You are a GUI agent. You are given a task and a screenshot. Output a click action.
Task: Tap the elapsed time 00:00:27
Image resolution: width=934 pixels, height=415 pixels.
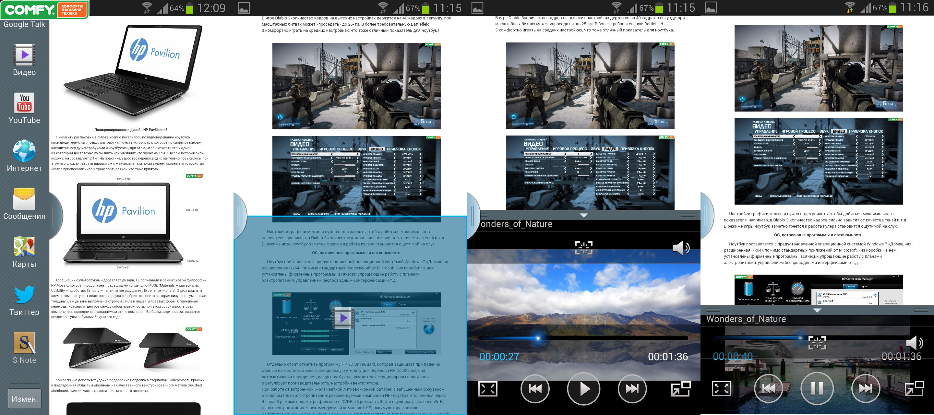499,357
